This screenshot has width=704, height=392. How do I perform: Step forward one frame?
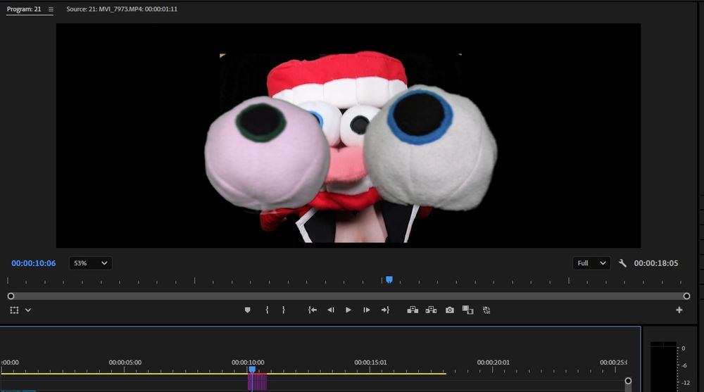(366, 310)
